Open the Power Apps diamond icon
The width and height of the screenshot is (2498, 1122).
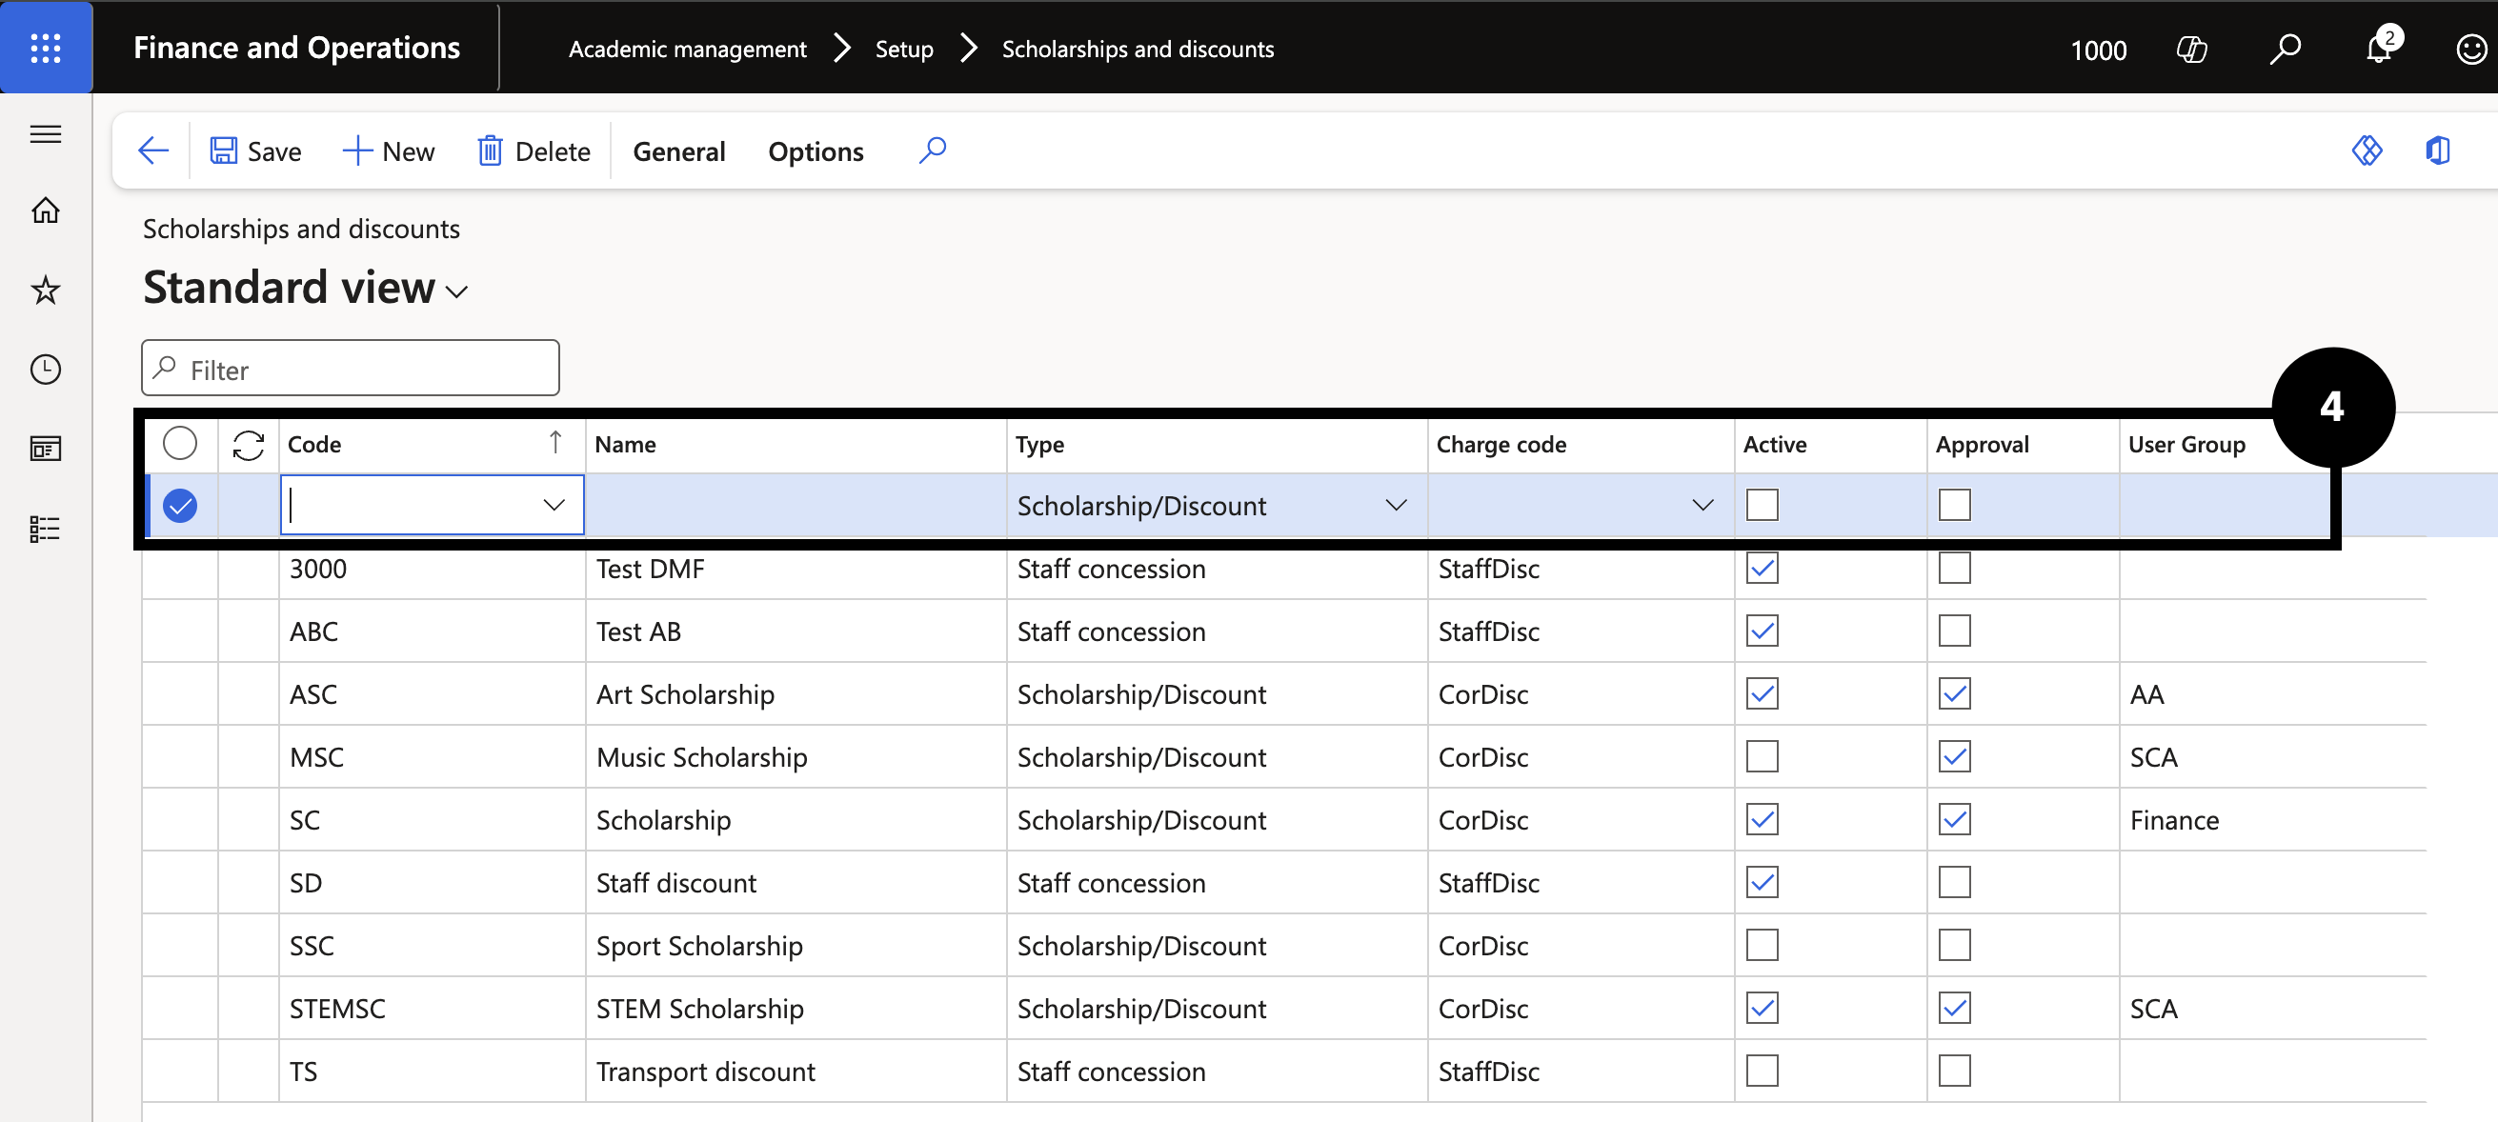pyautogui.click(x=2367, y=150)
